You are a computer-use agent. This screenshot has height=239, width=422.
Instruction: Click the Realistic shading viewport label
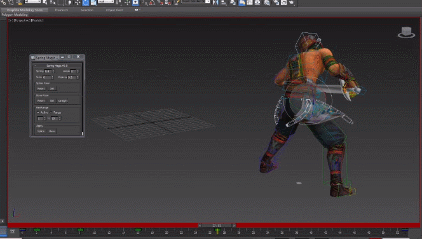click(x=37, y=20)
